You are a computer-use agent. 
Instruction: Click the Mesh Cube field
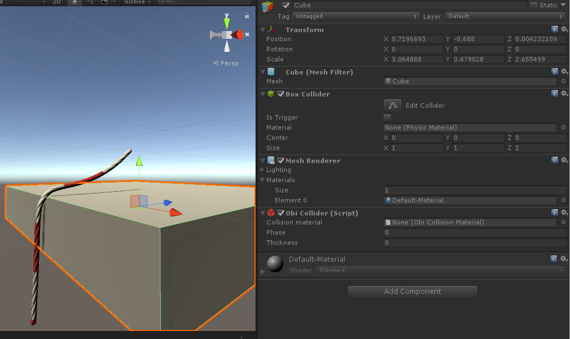[x=470, y=81]
